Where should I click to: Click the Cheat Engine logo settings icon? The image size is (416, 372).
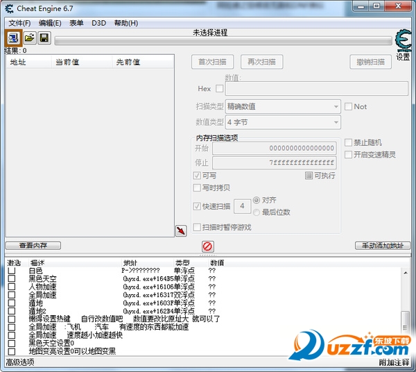point(403,41)
